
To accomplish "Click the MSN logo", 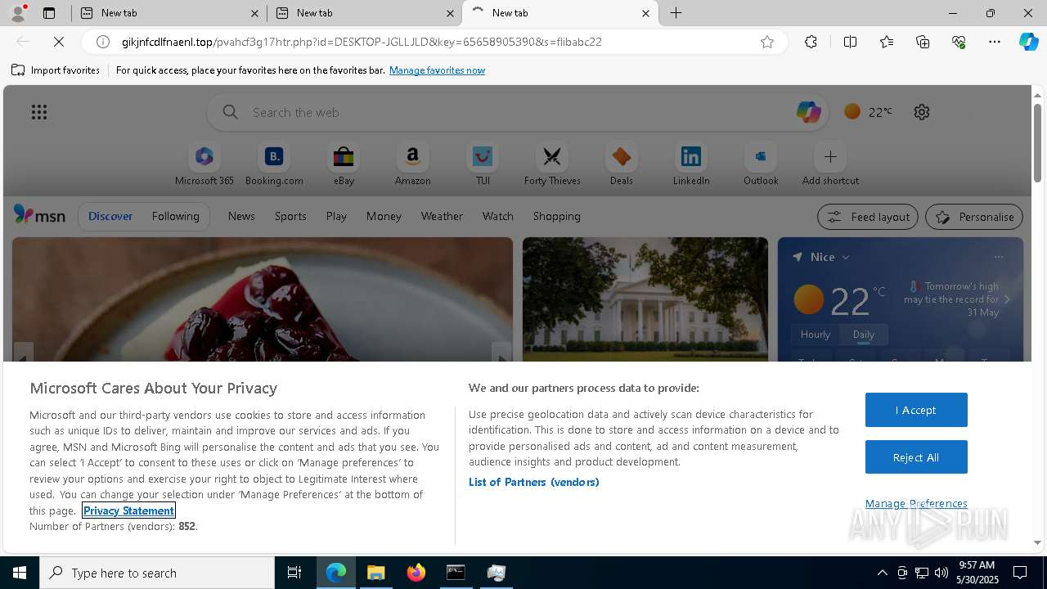I will [x=39, y=215].
